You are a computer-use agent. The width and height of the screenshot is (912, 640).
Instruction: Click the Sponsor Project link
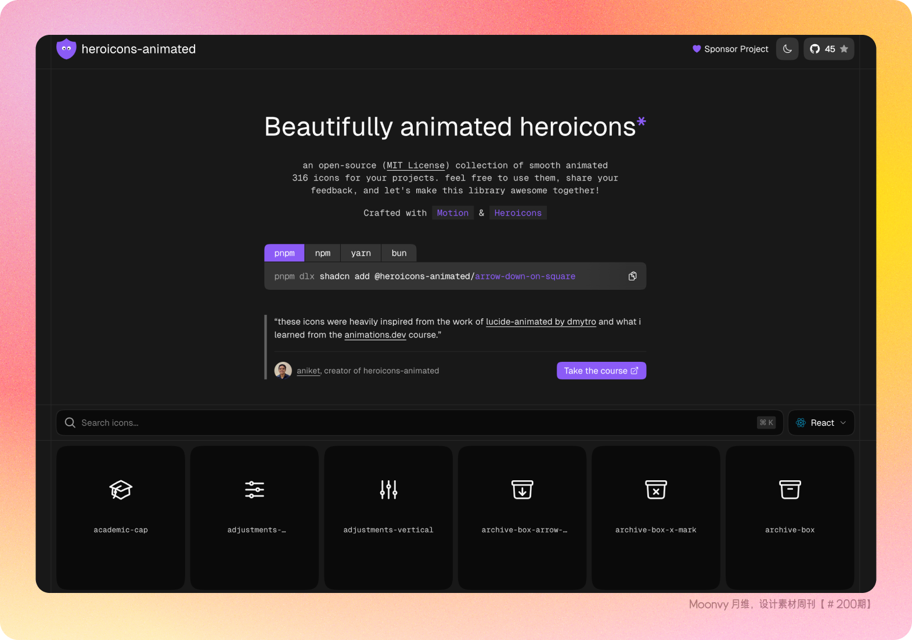click(730, 49)
